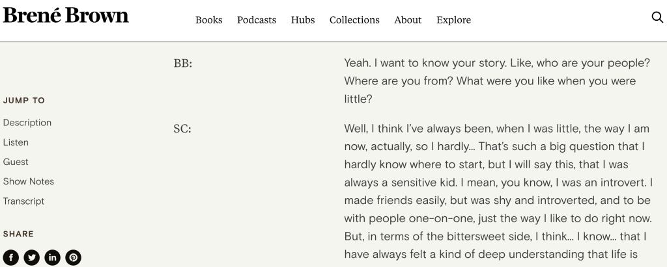The image size is (667, 267).
Task: Share the page on Twitter
Action: click(32, 257)
